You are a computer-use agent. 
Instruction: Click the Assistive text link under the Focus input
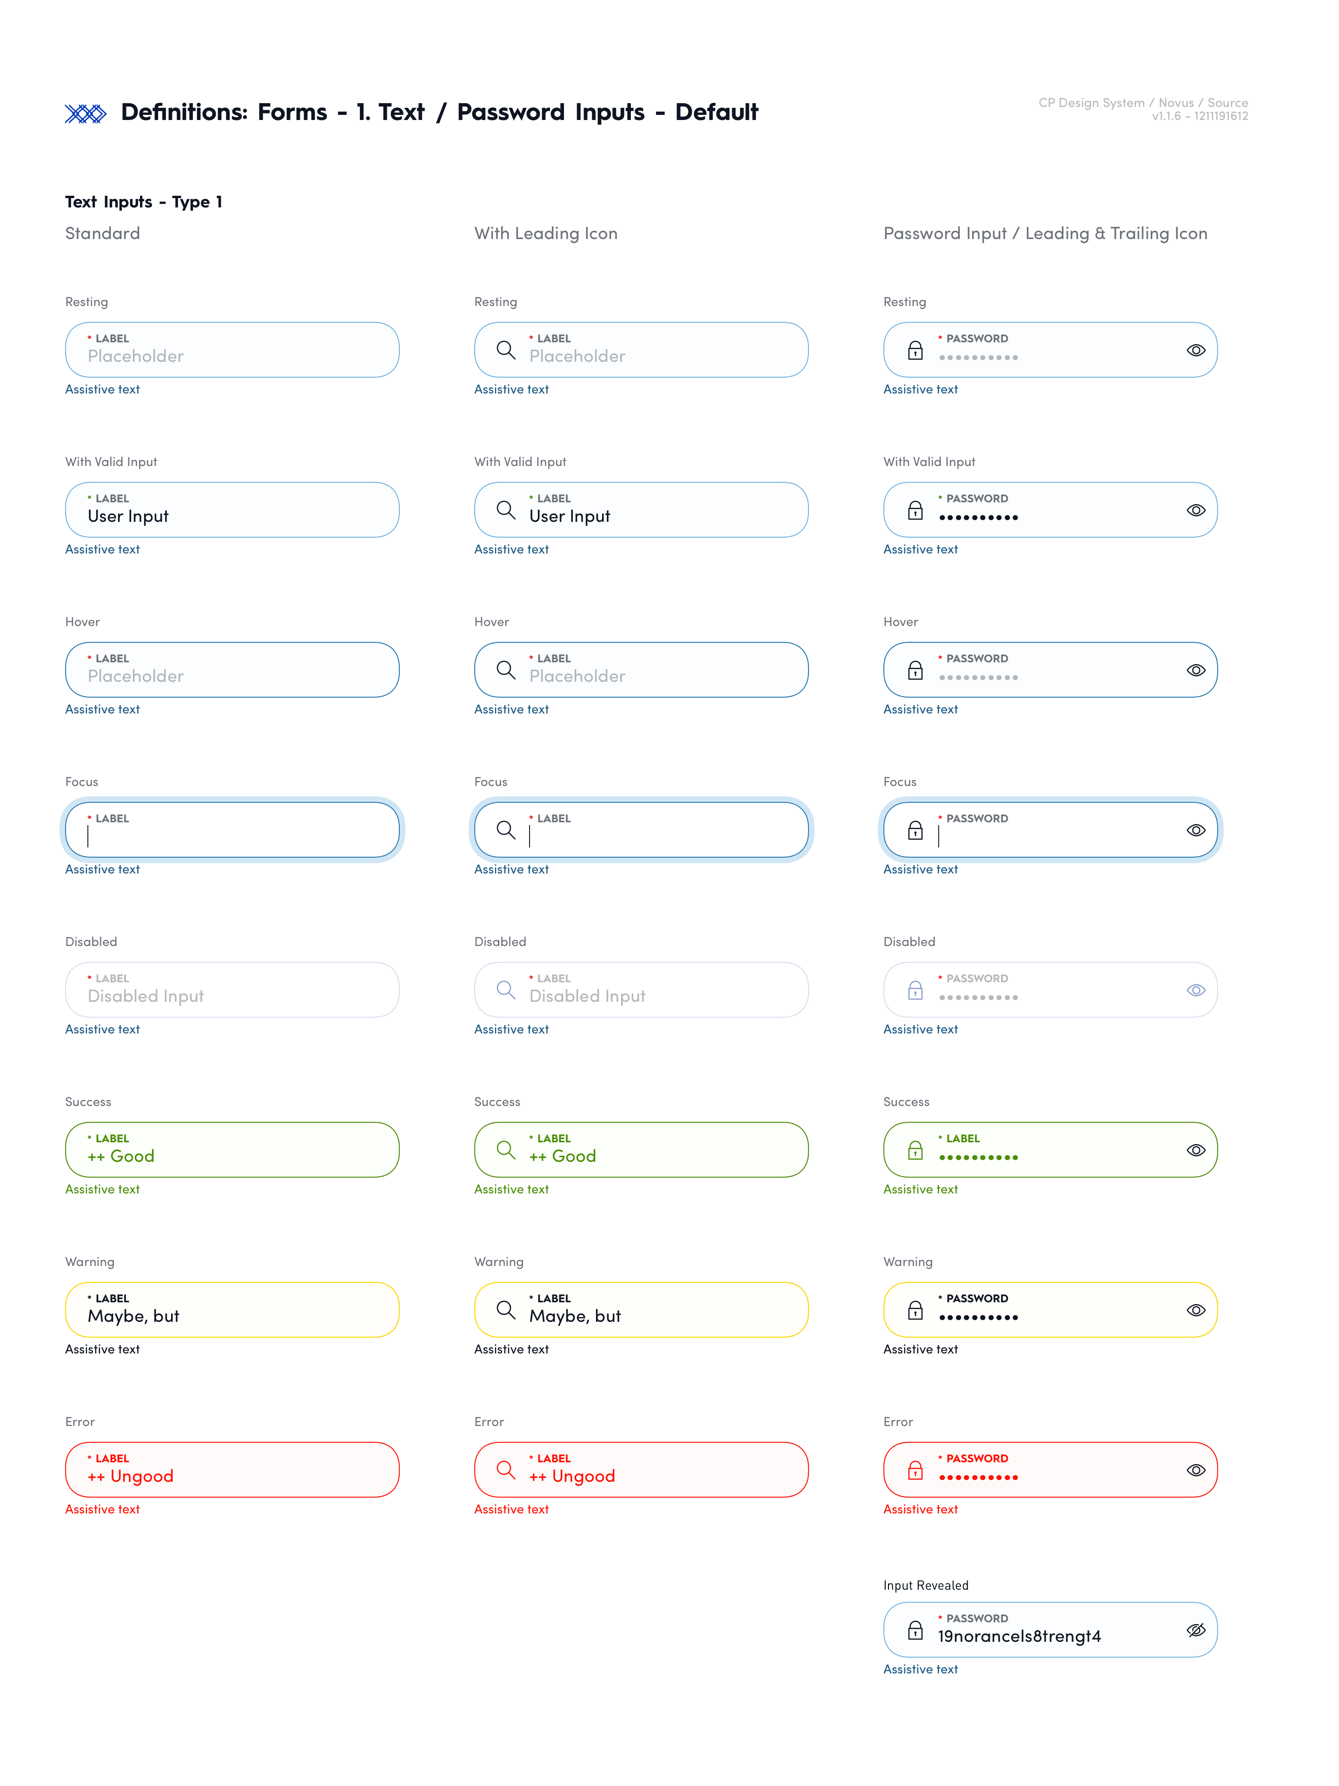pyautogui.click(x=102, y=870)
